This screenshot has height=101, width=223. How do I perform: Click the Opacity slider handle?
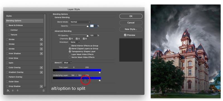[88, 26]
